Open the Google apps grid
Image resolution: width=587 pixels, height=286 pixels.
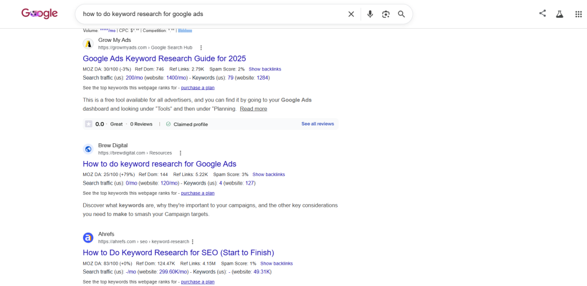(x=578, y=14)
